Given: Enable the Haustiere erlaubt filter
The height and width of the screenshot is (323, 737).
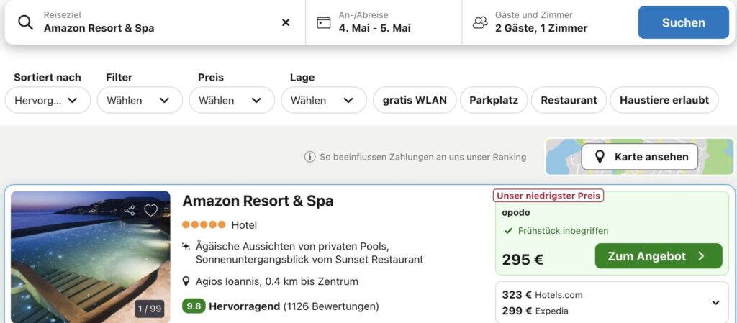Looking at the screenshot, I should (664, 100).
